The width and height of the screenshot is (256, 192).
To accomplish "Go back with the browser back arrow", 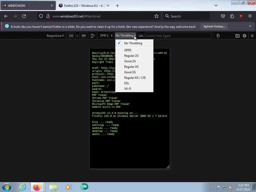I will [6, 16].
